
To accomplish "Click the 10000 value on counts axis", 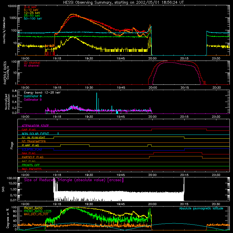I will 12,6.
